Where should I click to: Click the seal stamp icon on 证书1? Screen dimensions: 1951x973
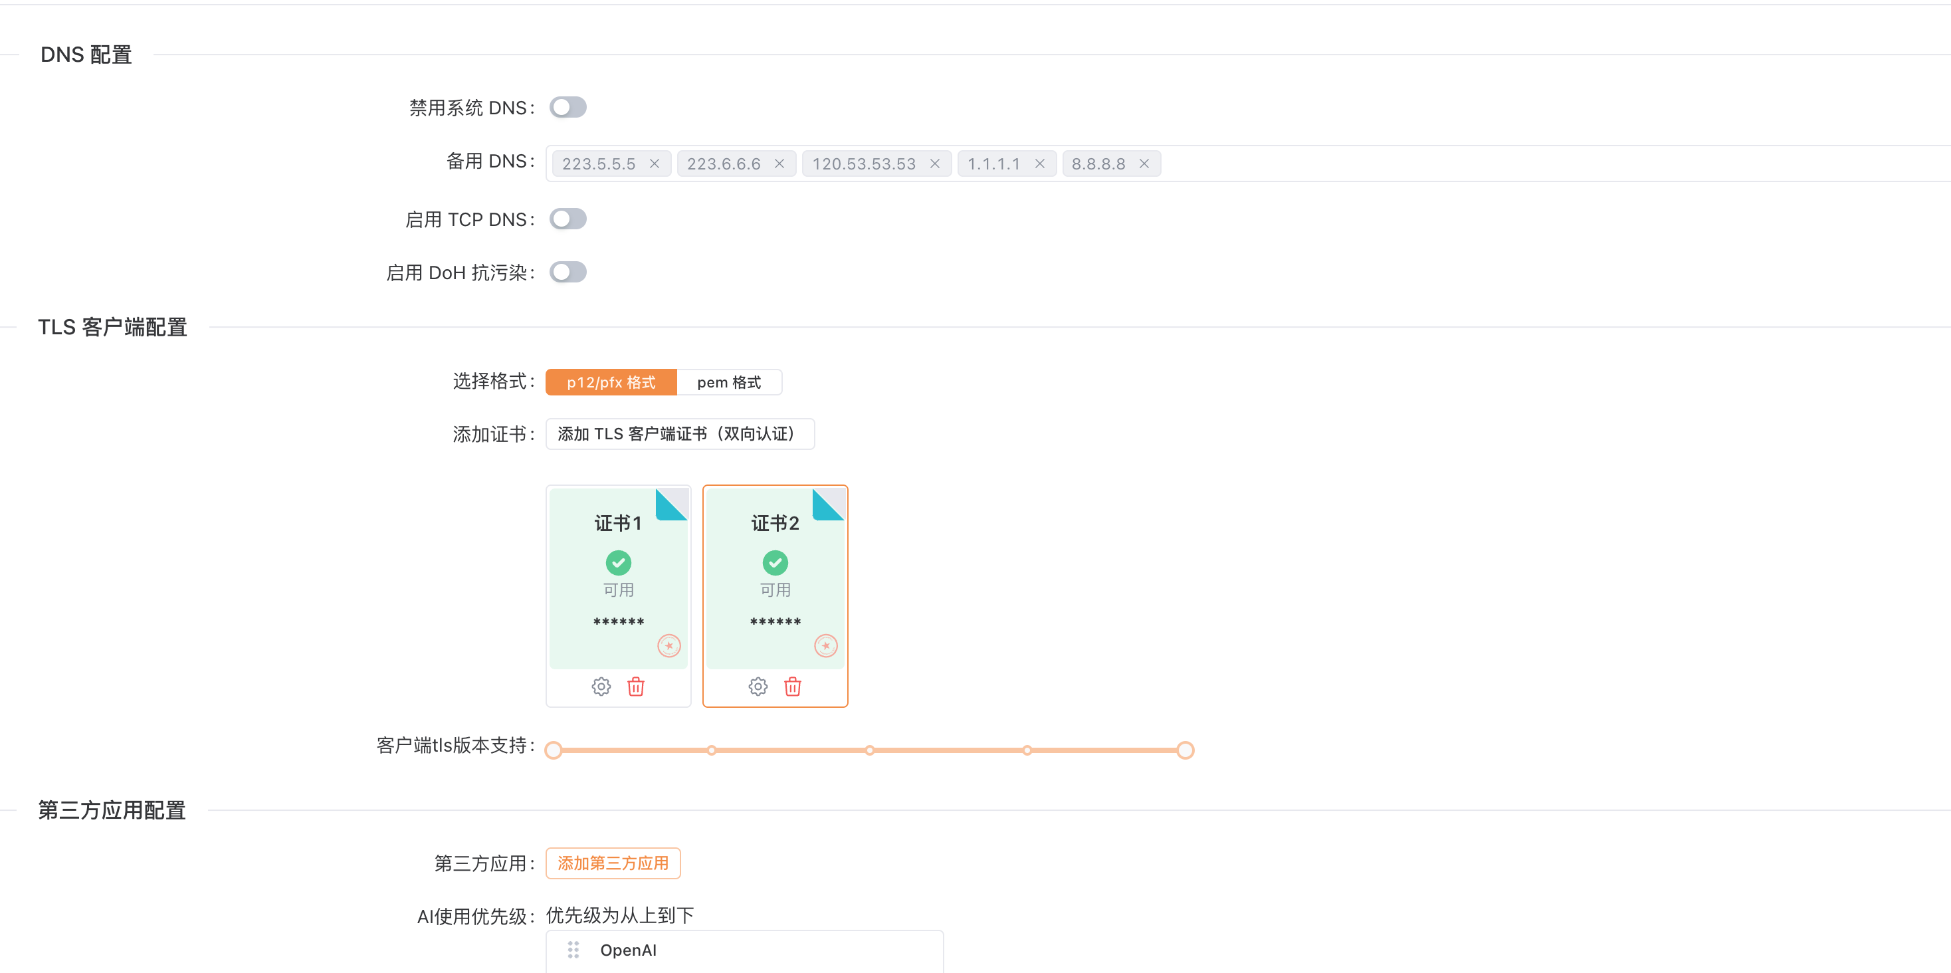pos(668,645)
